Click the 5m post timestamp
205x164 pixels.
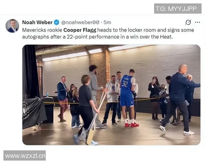107,22
